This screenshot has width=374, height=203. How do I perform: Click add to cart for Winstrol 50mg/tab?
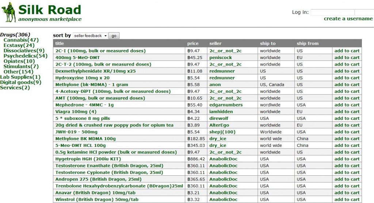click(x=347, y=199)
